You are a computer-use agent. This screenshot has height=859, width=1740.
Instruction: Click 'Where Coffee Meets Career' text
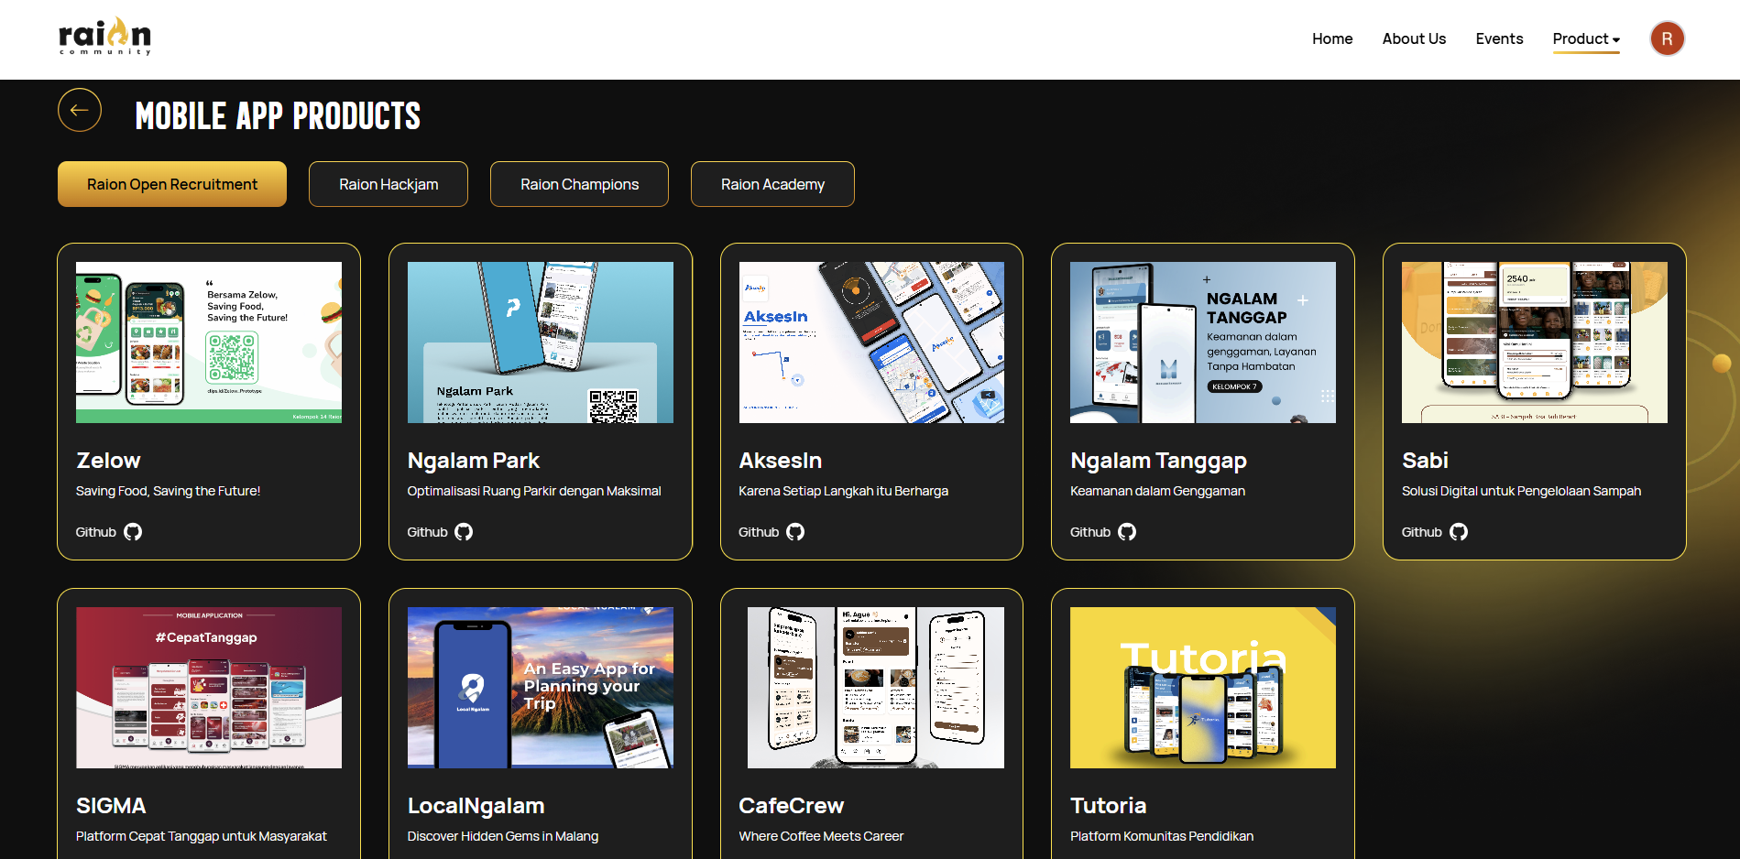(821, 836)
